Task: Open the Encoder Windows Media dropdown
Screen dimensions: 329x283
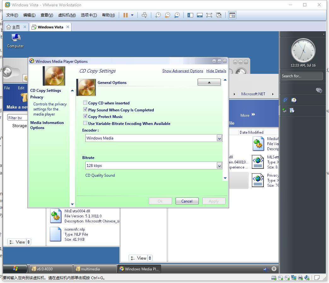Action: [x=219, y=138]
